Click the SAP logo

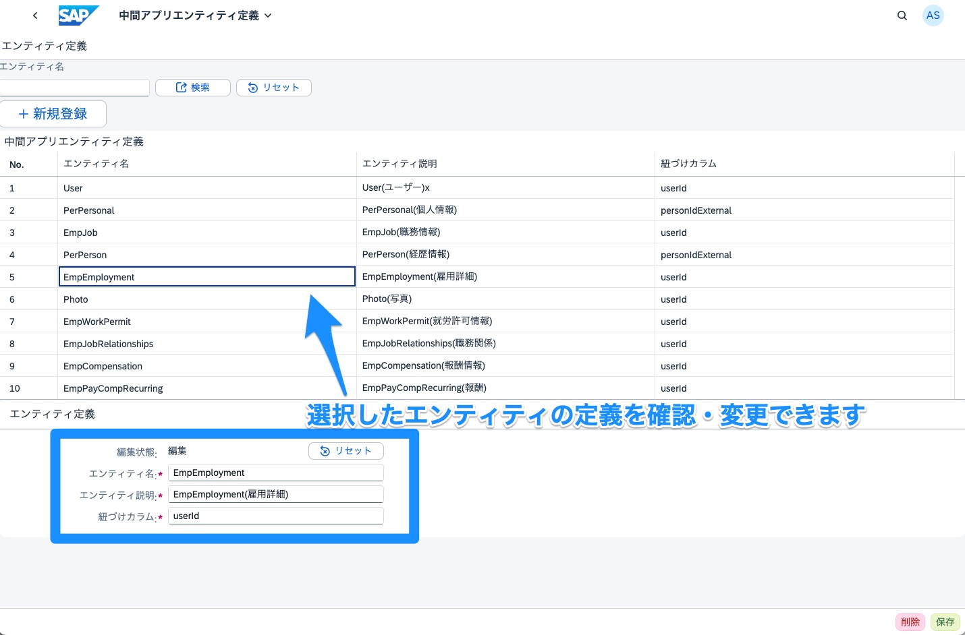coord(78,16)
